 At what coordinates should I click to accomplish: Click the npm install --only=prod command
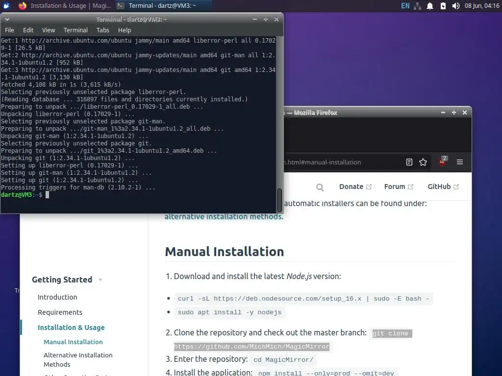pos(326,373)
